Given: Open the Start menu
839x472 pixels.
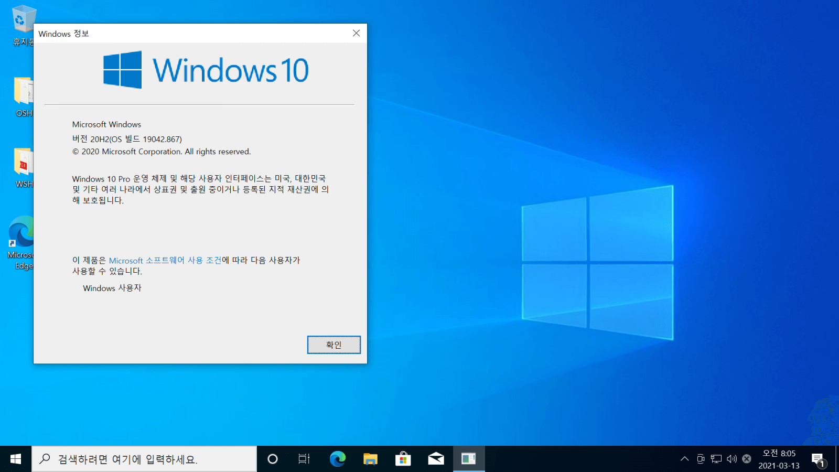Looking at the screenshot, I should click(16, 459).
